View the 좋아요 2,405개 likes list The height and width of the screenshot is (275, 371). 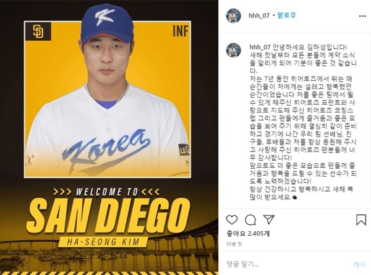248,234
